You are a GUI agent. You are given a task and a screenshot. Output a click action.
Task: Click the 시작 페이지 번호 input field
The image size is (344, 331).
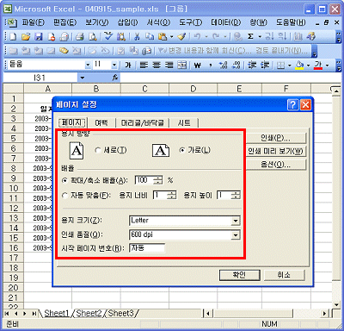[147, 248]
